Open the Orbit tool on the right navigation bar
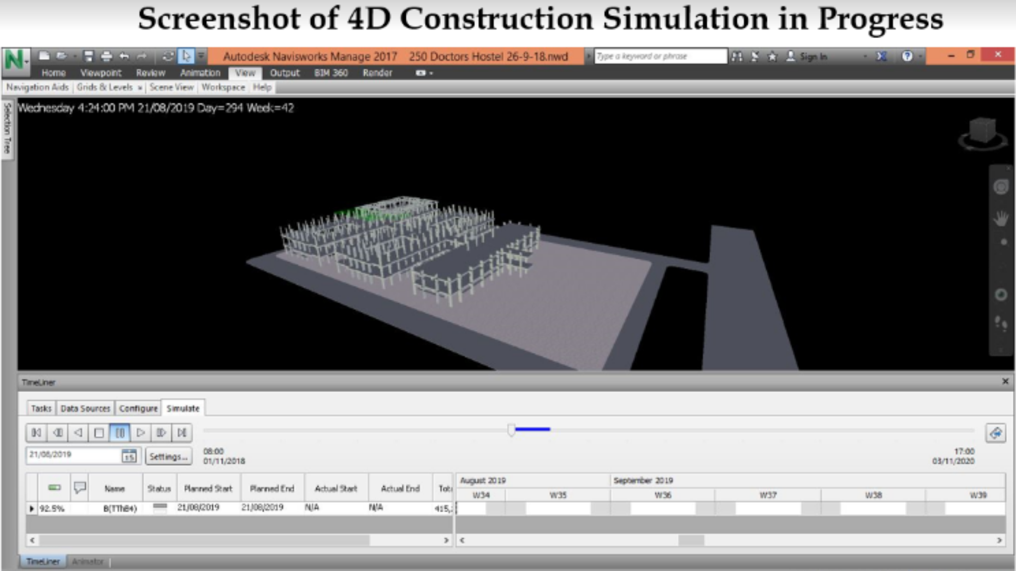The width and height of the screenshot is (1016, 571). pyautogui.click(x=1000, y=294)
